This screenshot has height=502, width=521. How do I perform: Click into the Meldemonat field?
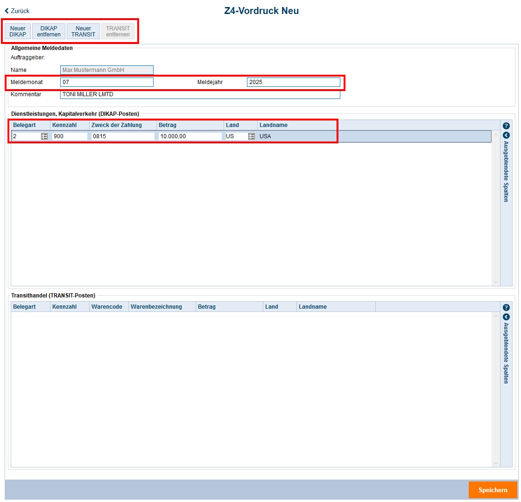[106, 82]
